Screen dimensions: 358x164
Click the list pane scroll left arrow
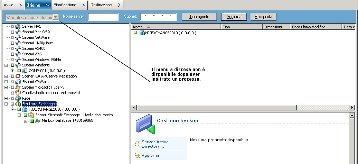coord(134,107)
